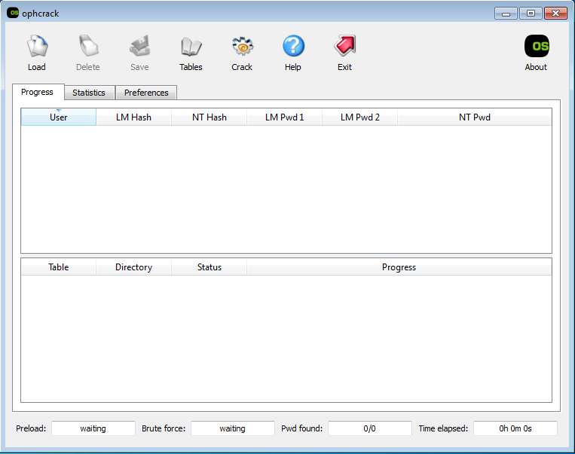Click the Directory column header

click(134, 267)
